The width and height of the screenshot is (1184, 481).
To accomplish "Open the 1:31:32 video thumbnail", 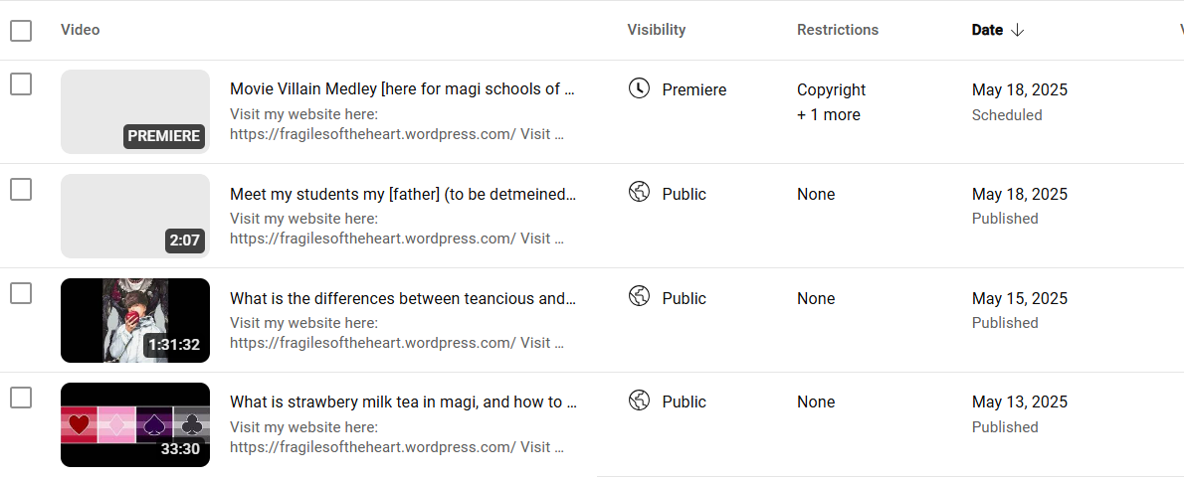I will point(135,320).
